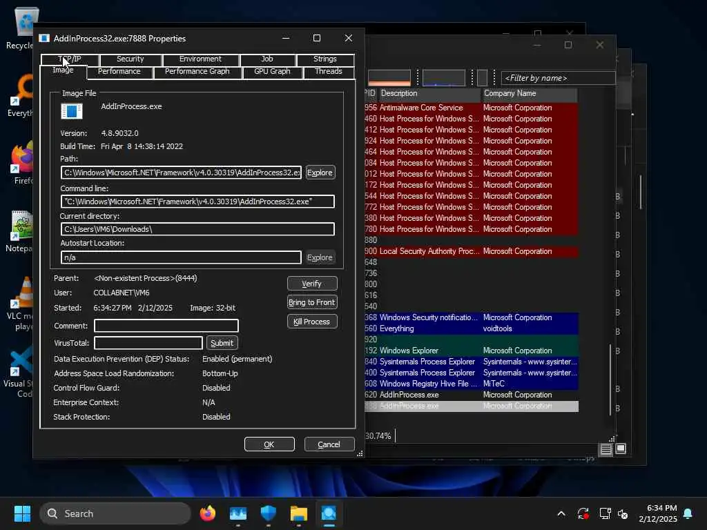
Task: Click into the VirusTotal input field
Action: [148, 343]
